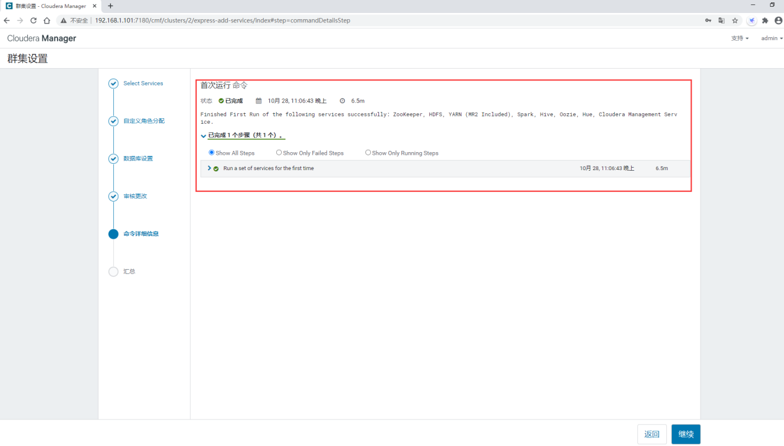This screenshot has width=784, height=446.
Task: Click the active 命令详细信息 step circle
Action: point(113,234)
